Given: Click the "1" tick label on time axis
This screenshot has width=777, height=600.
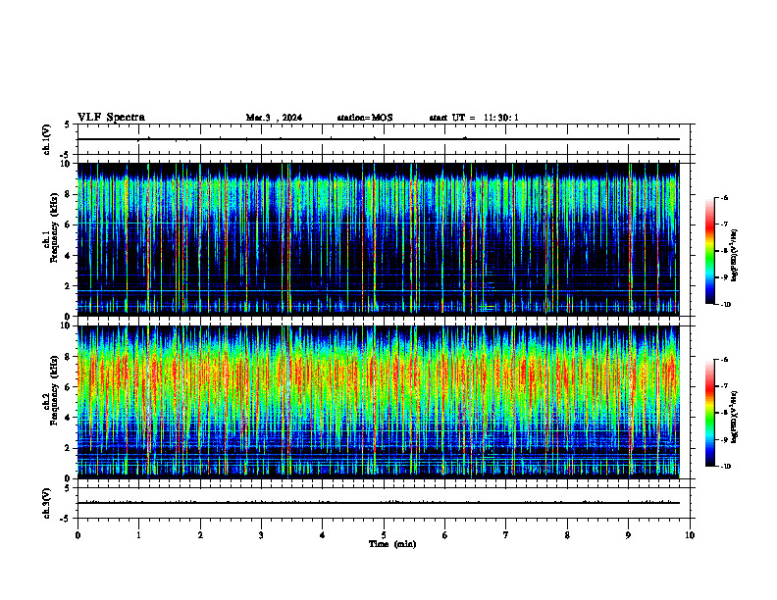Looking at the screenshot, I should click(138, 535).
